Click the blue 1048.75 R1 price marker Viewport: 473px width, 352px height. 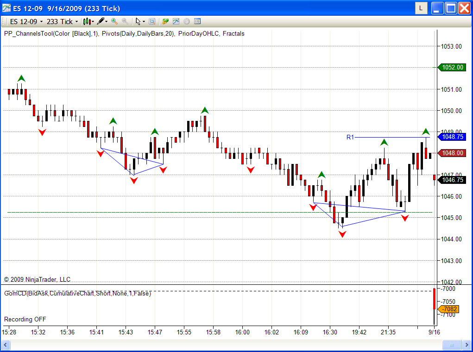click(452, 137)
